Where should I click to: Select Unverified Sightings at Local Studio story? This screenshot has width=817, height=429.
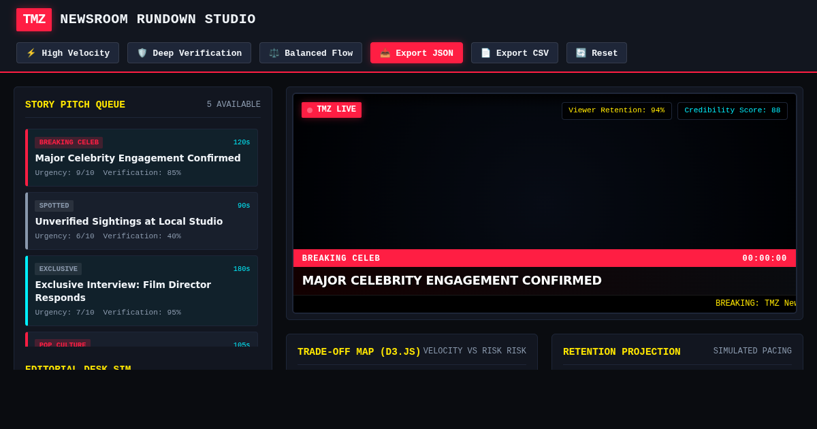click(142, 221)
